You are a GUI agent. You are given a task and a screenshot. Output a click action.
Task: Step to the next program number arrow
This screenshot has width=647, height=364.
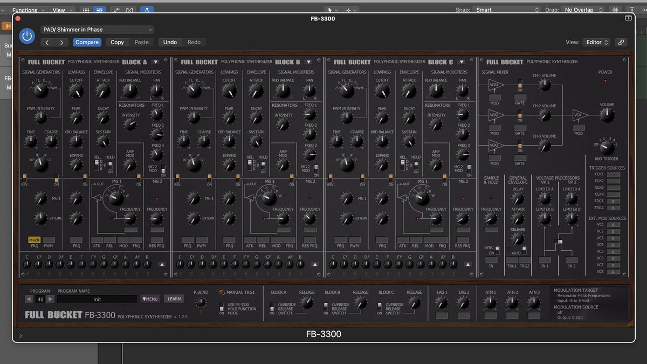(x=50, y=299)
